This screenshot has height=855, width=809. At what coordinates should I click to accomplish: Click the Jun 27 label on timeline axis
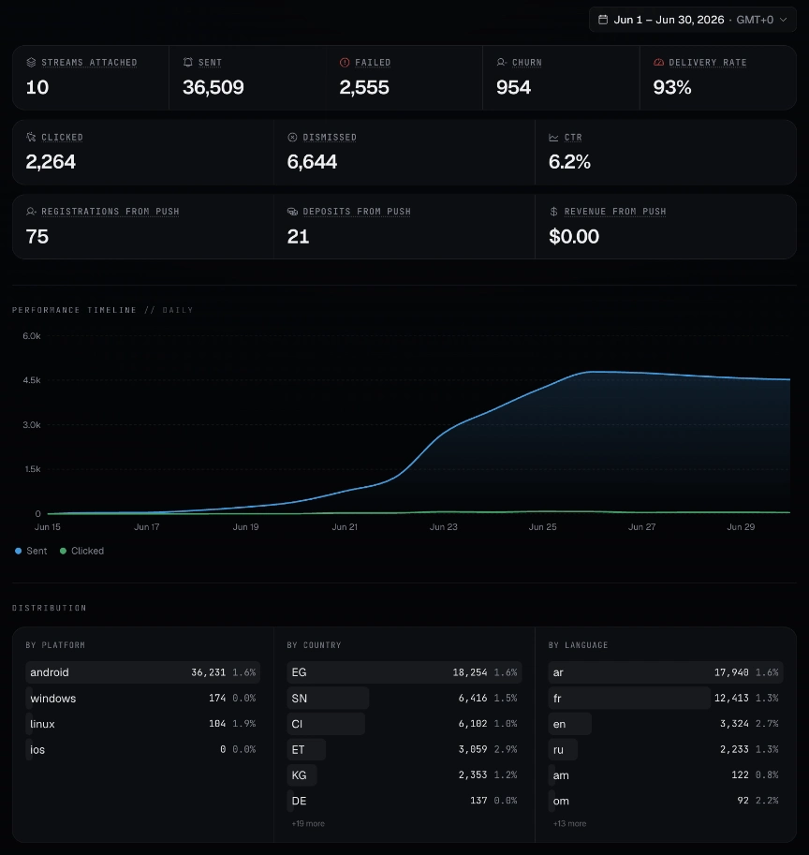[x=641, y=526]
